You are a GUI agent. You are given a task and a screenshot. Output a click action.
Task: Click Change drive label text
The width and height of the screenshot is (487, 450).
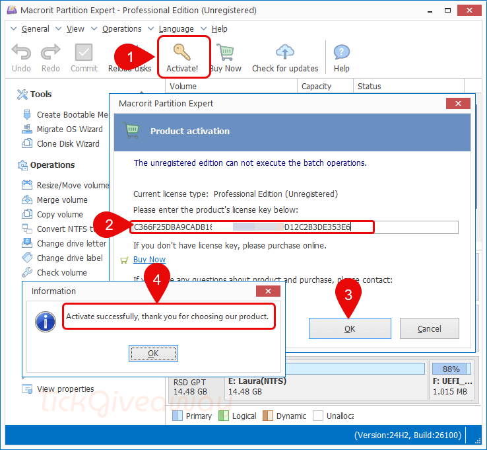coord(70,258)
